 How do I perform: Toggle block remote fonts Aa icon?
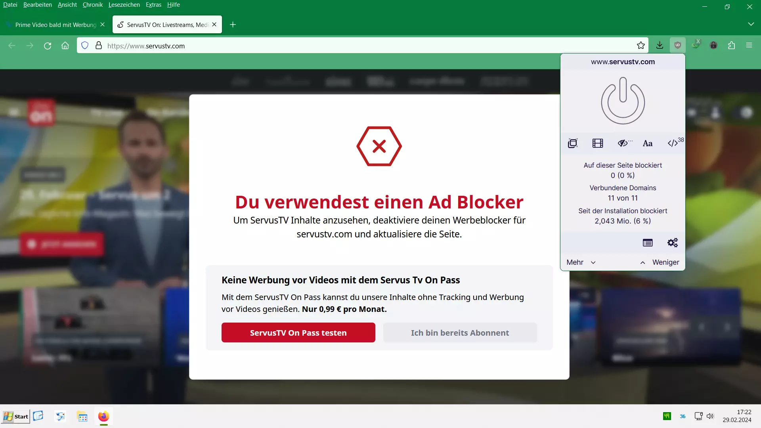(x=648, y=143)
